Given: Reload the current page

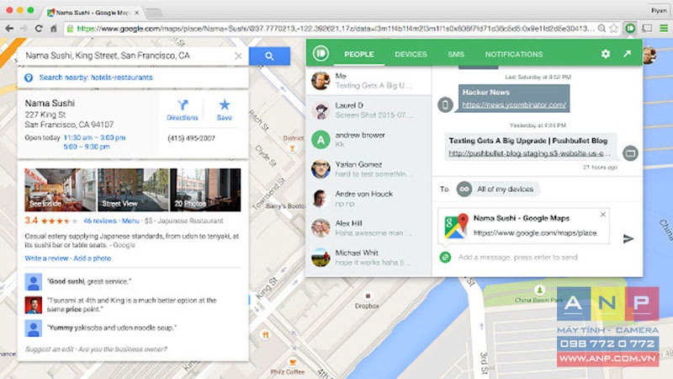Looking at the screenshot, I should pos(39,29).
